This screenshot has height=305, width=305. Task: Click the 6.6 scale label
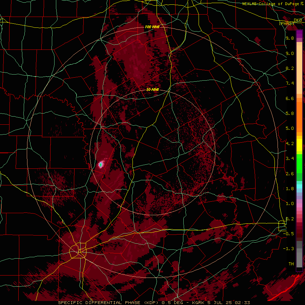[x=290, y=98]
